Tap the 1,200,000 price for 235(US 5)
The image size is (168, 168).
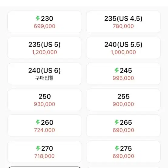pos(45,52)
